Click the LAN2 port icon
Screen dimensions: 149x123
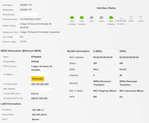click(x=82, y=17)
